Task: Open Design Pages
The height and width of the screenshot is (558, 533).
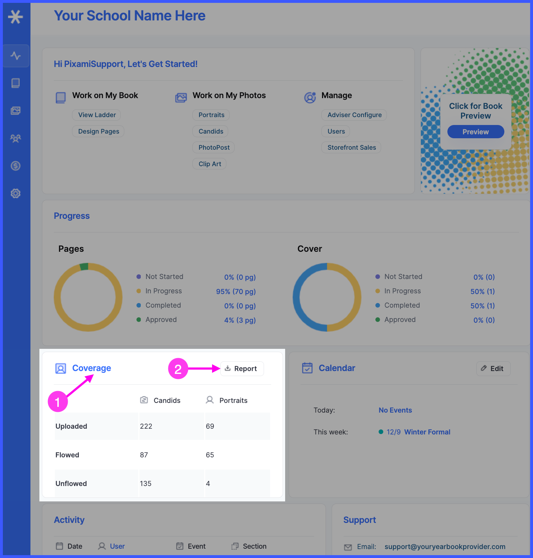Action: point(98,131)
